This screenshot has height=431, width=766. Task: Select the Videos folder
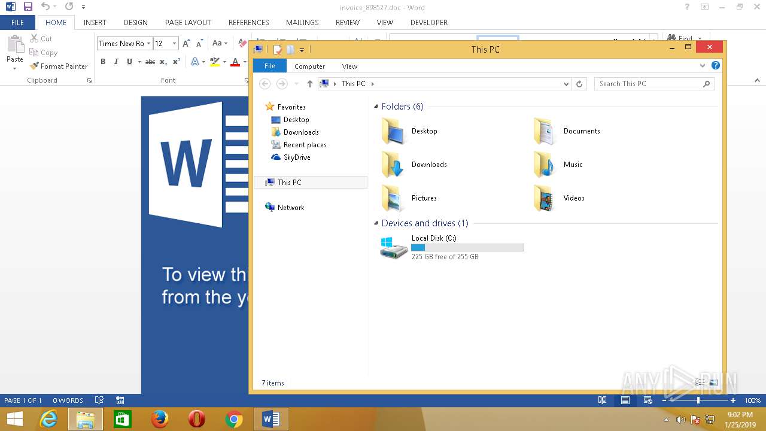tap(559, 198)
